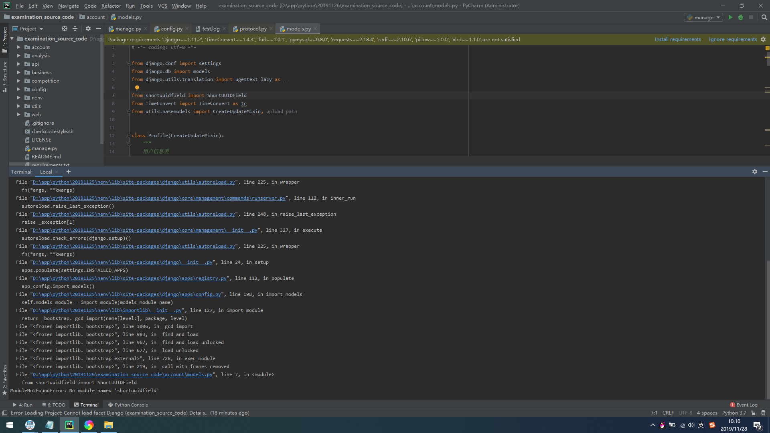Click the 4 spaces indent status

(x=707, y=413)
